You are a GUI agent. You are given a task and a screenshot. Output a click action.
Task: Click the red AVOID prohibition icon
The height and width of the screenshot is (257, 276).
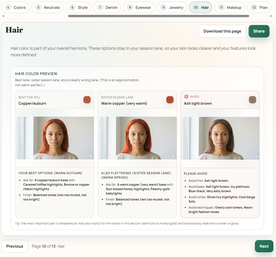[x=186, y=96]
